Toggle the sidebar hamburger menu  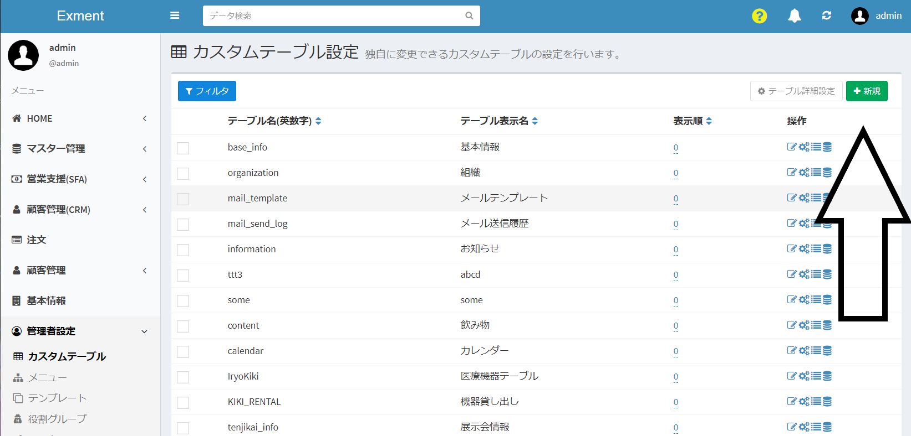175,15
